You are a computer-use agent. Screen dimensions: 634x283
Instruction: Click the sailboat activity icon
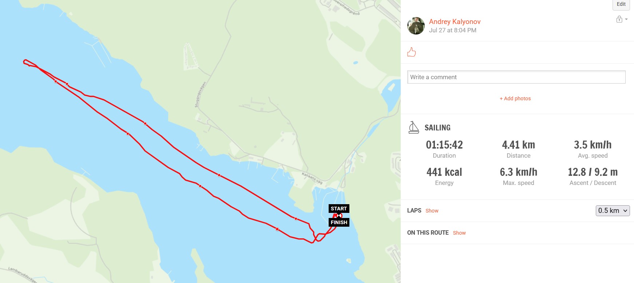coord(413,128)
